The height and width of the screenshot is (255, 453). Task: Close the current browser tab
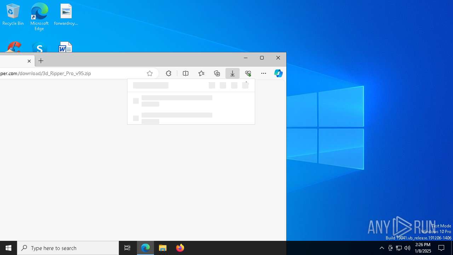click(29, 61)
